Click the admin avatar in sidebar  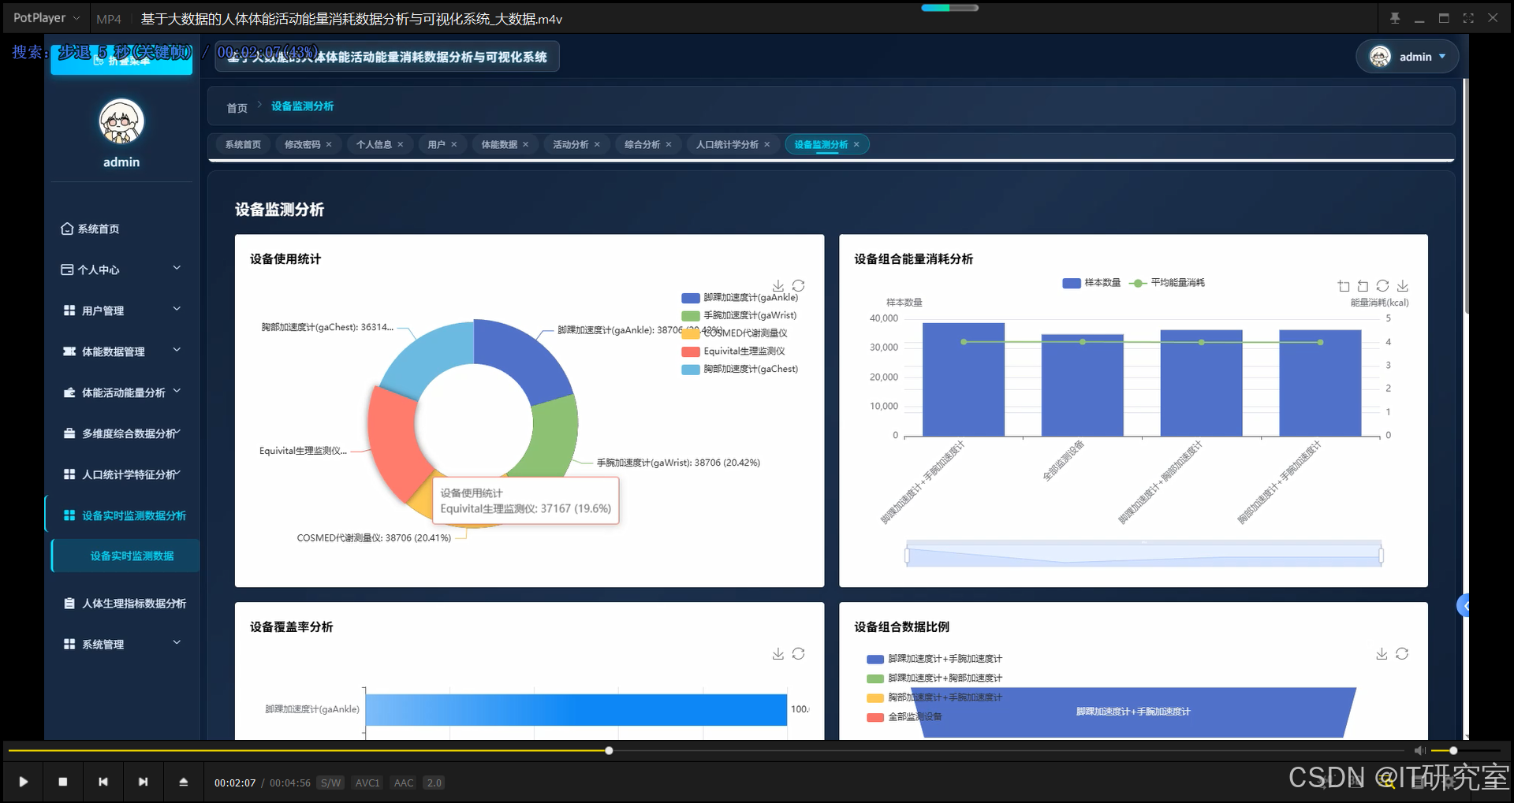pos(121,121)
